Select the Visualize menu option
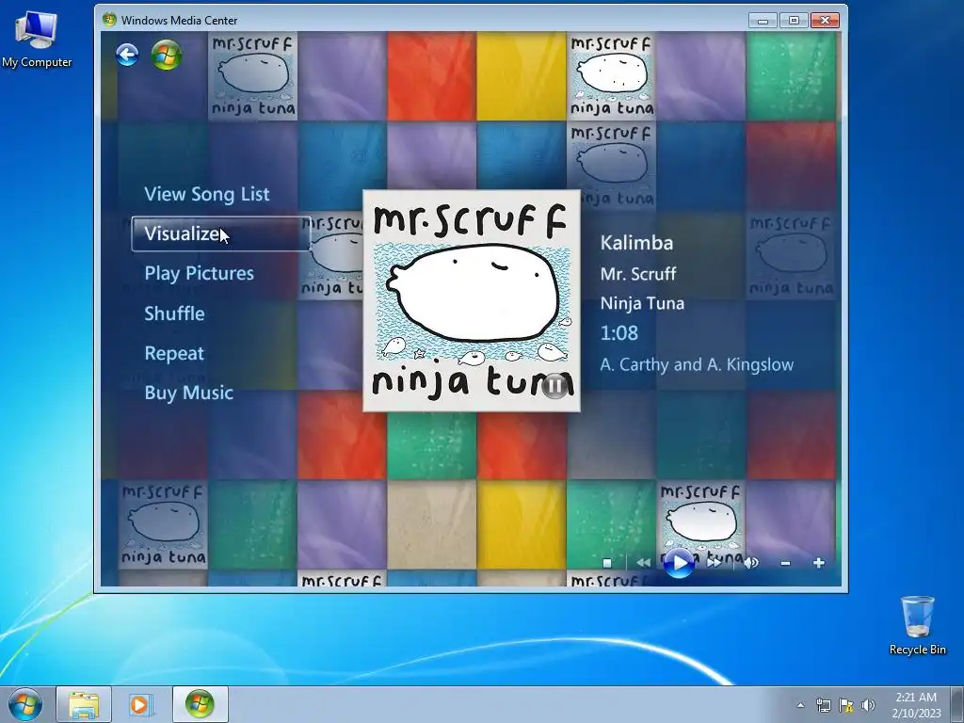Viewport: 964px width, 723px height. tap(221, 233)
